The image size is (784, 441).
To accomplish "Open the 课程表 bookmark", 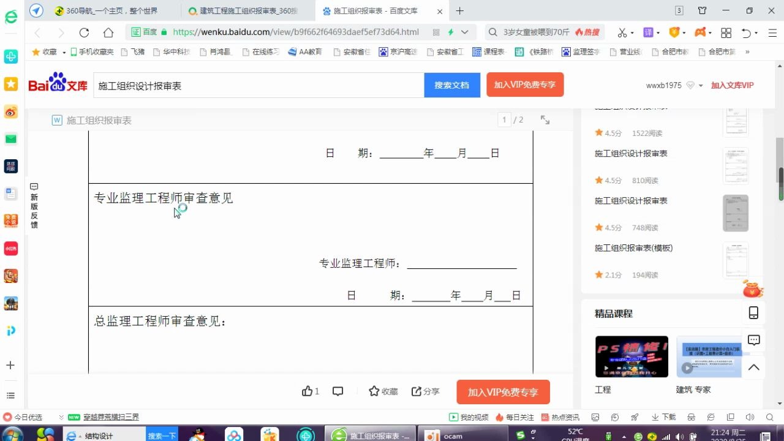I will point(489,52).
